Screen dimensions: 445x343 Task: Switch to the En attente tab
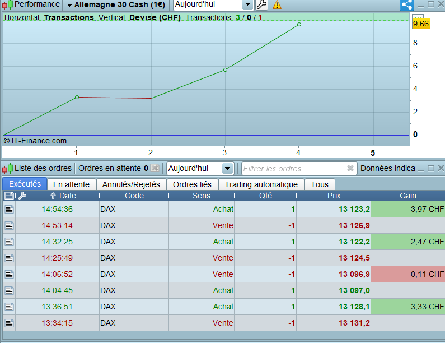71,184
